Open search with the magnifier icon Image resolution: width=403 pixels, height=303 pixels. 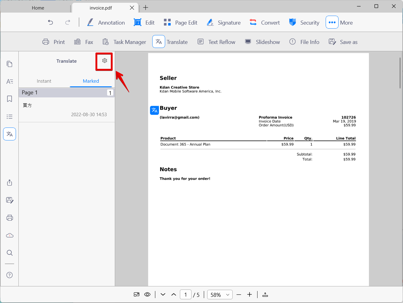[x=10, y=253]
